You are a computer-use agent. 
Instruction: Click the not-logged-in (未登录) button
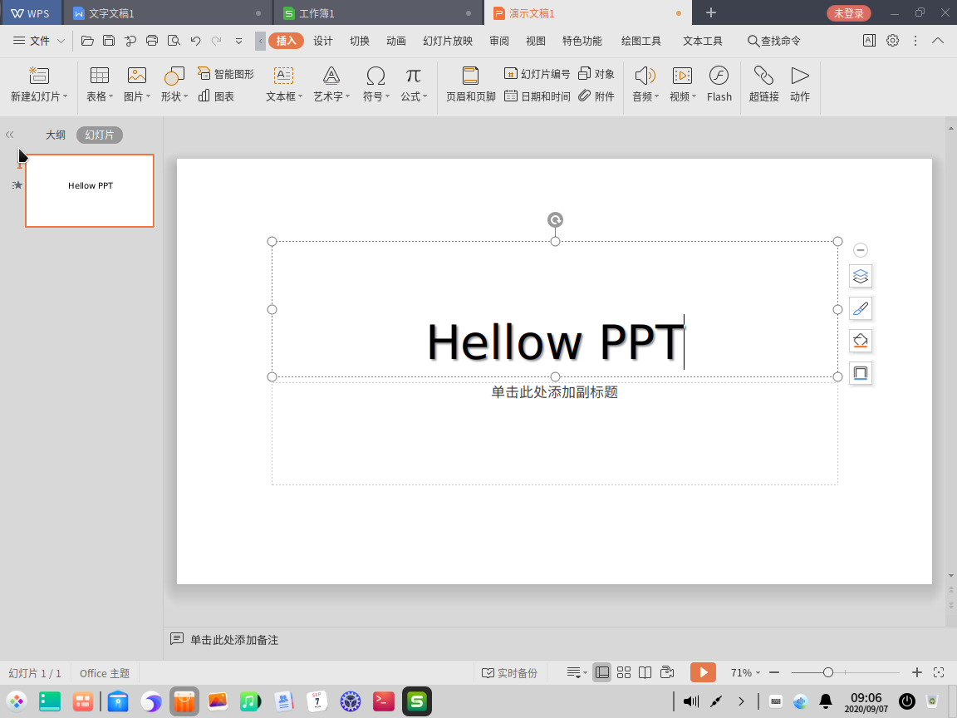coord(848,12)
